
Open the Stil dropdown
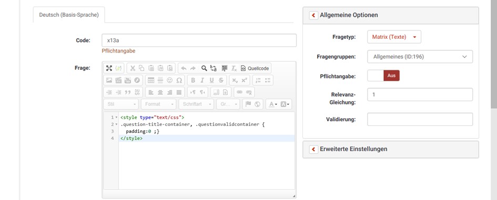(121, 104)
